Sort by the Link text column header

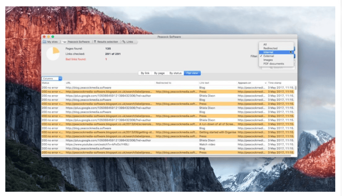(x=218, y=83)
